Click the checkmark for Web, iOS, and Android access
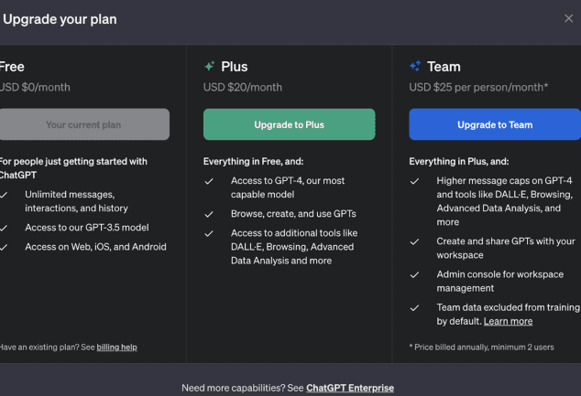The image size is (581, 396). (x=5, y=247)
